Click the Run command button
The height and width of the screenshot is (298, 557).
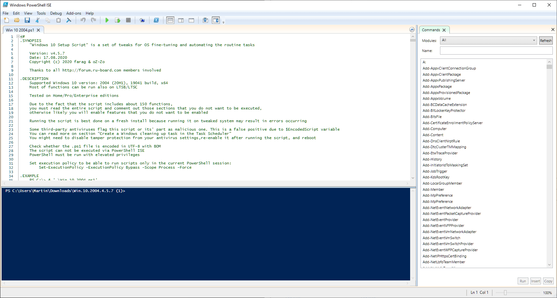pyautogui.click(x=523, y=281)
